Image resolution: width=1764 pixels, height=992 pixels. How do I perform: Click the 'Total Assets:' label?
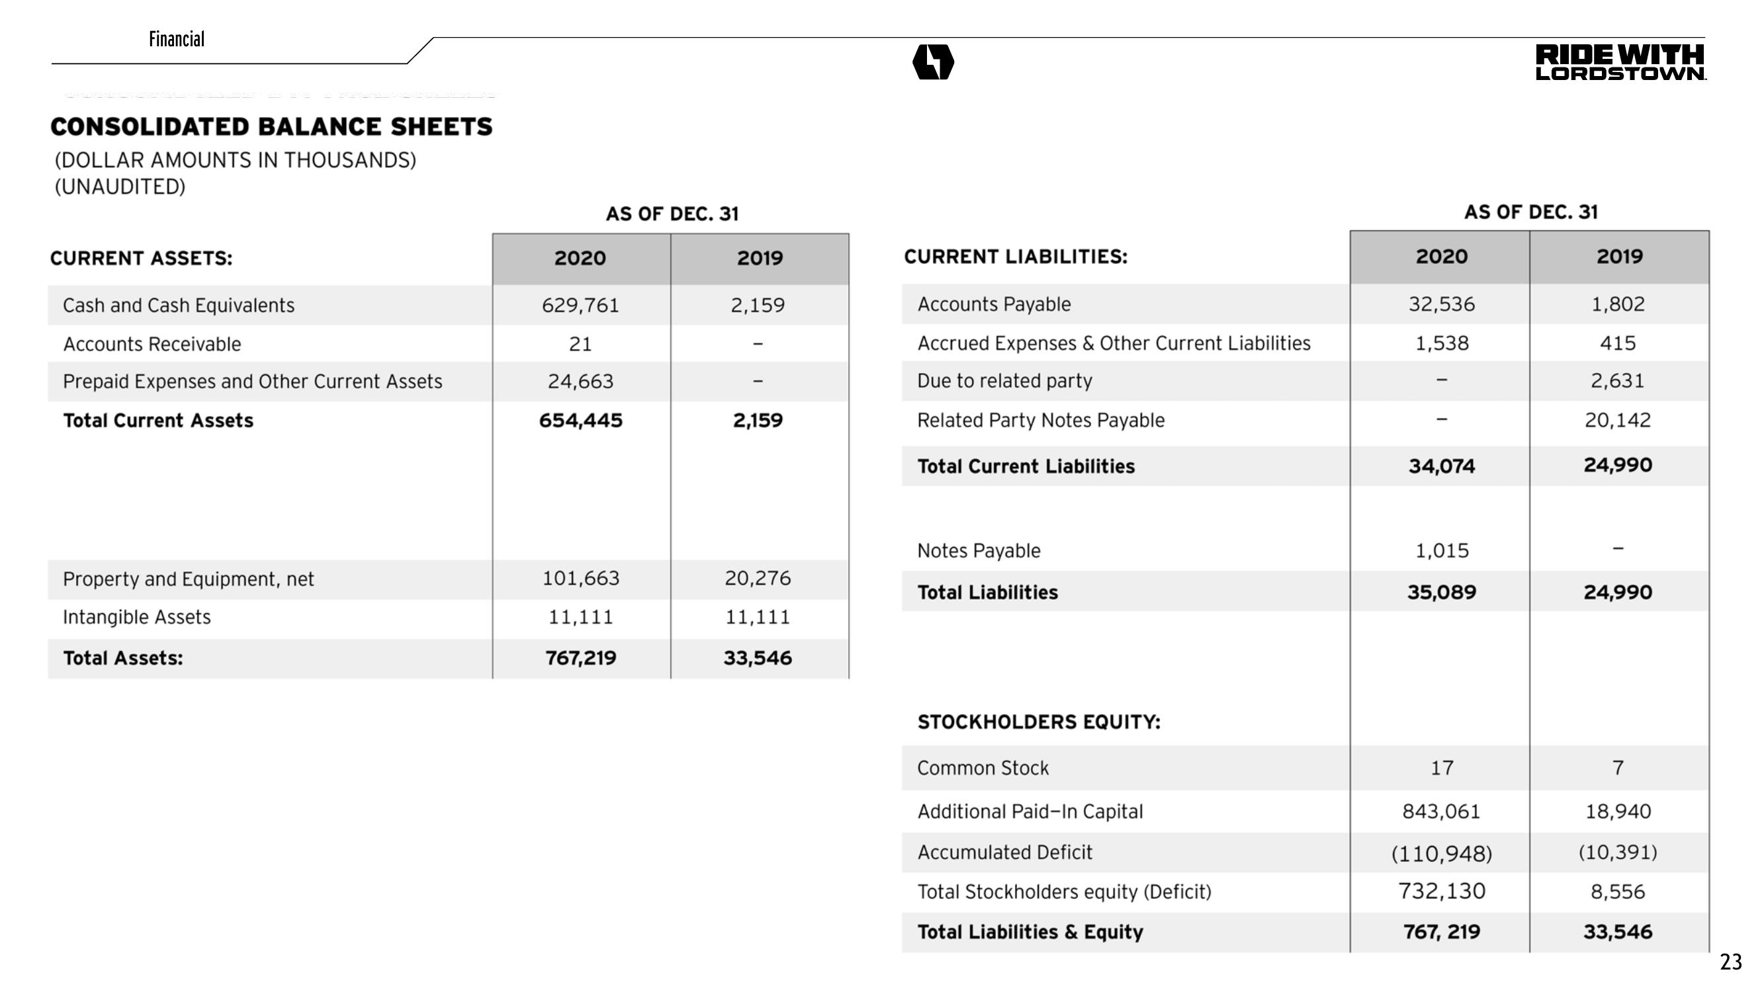point(123,658)
